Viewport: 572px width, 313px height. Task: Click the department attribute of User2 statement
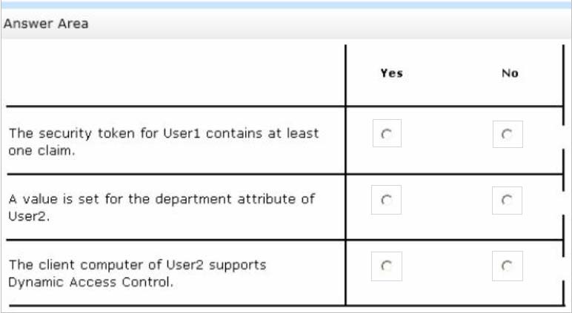(162, 208)
